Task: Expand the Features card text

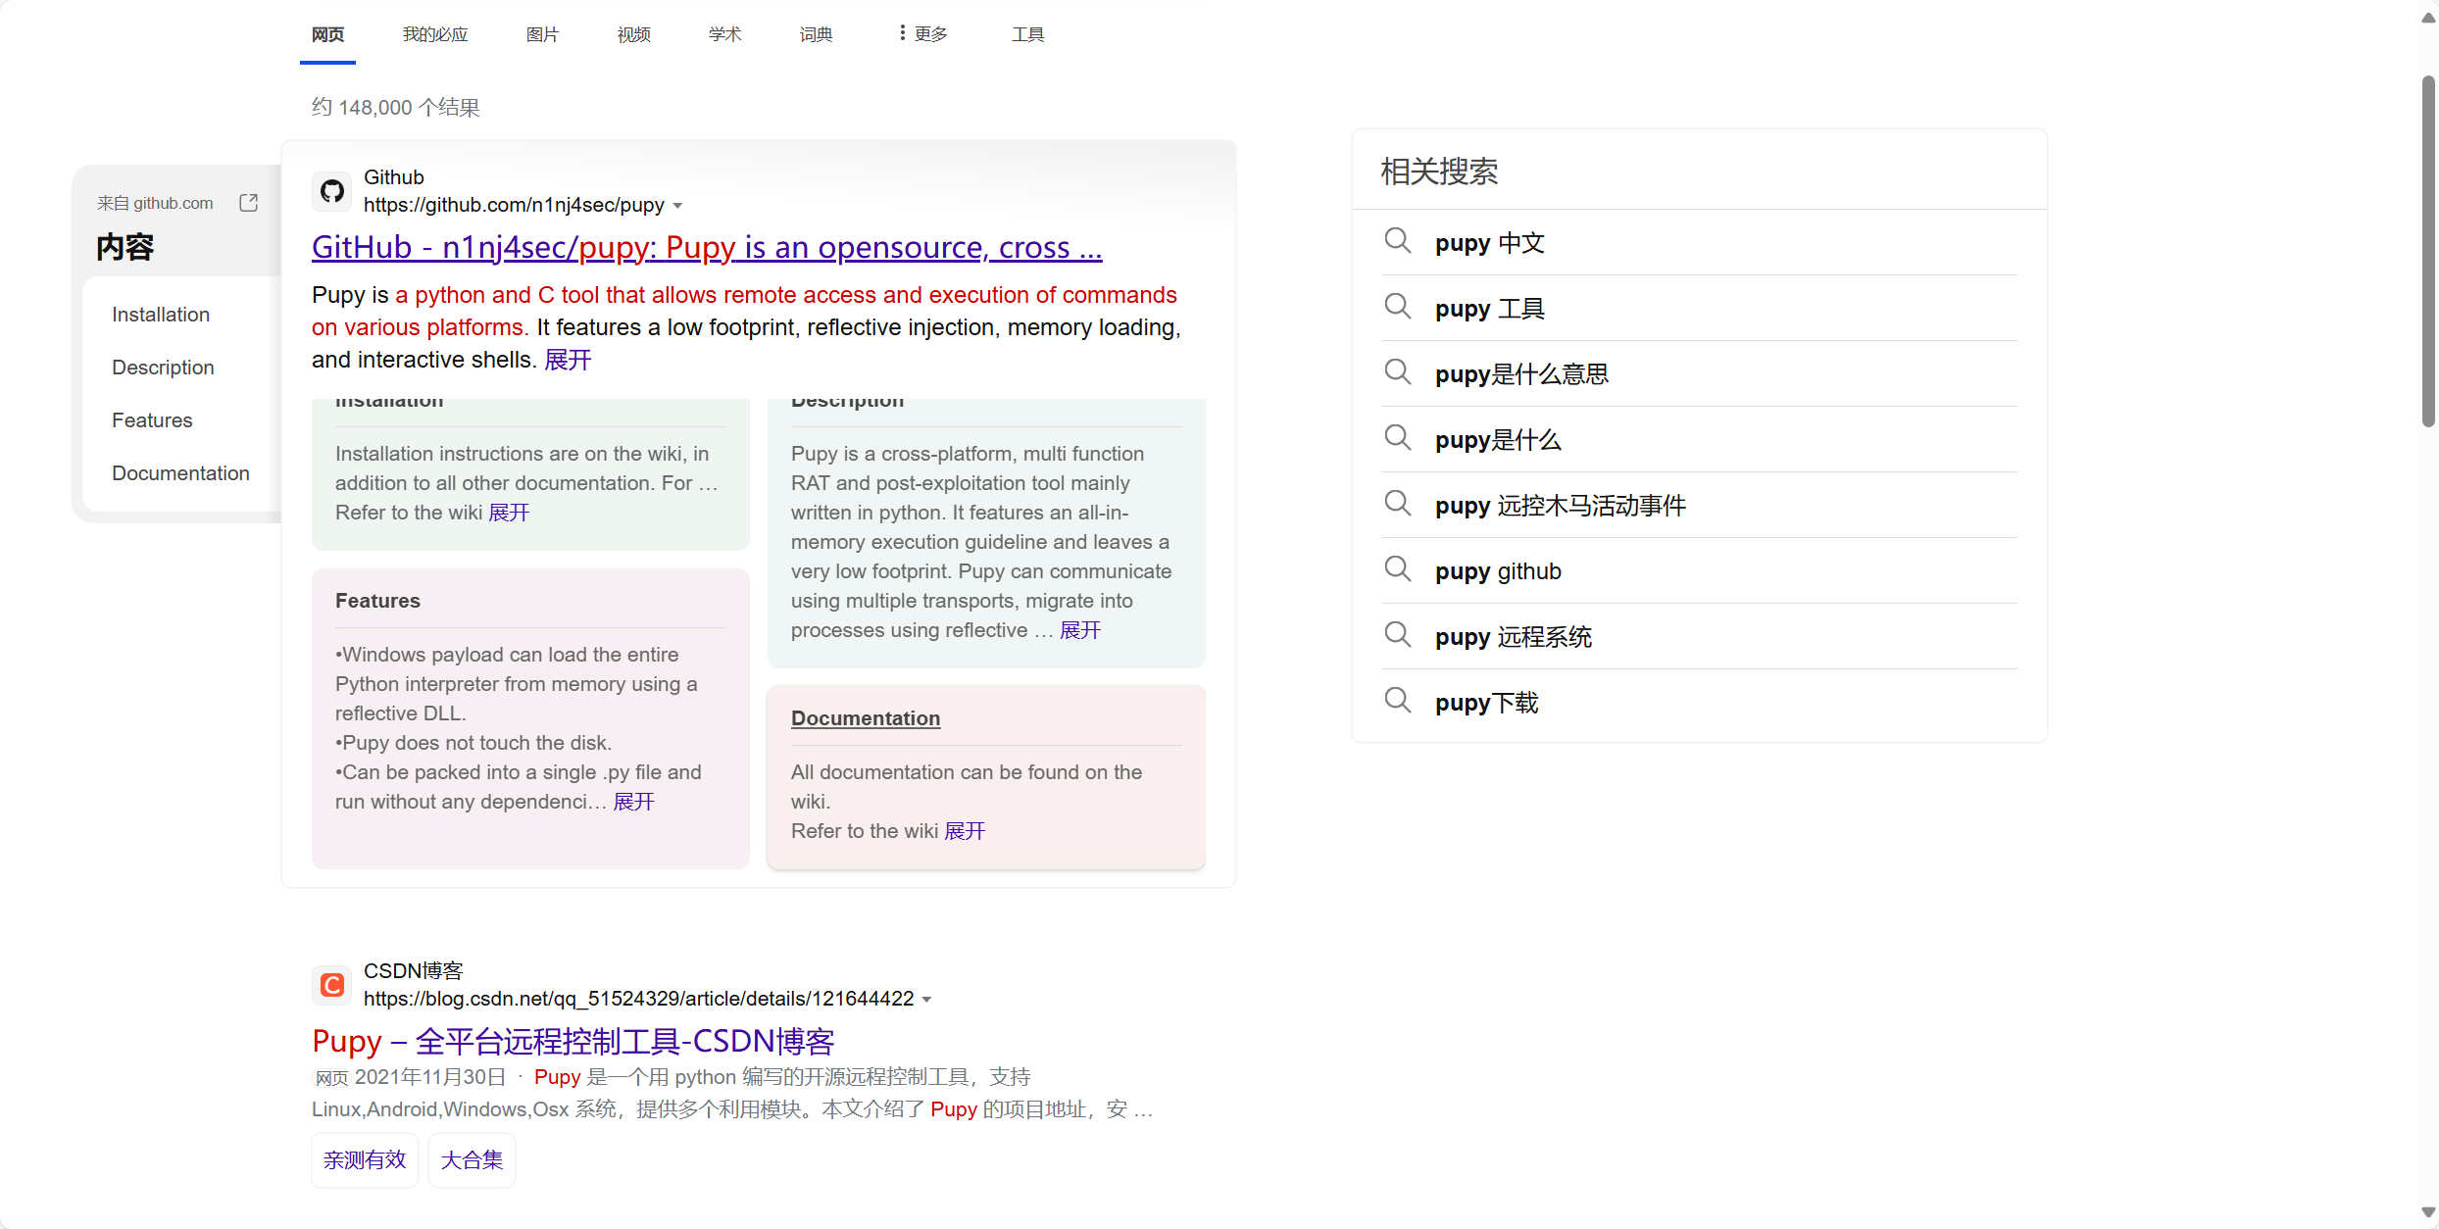Action: (633, 802)
